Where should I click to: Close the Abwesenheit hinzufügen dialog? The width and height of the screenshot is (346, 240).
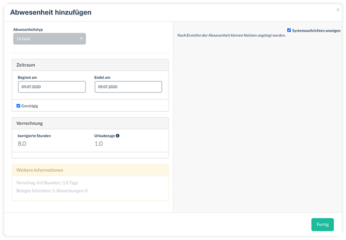coord(338,10)
